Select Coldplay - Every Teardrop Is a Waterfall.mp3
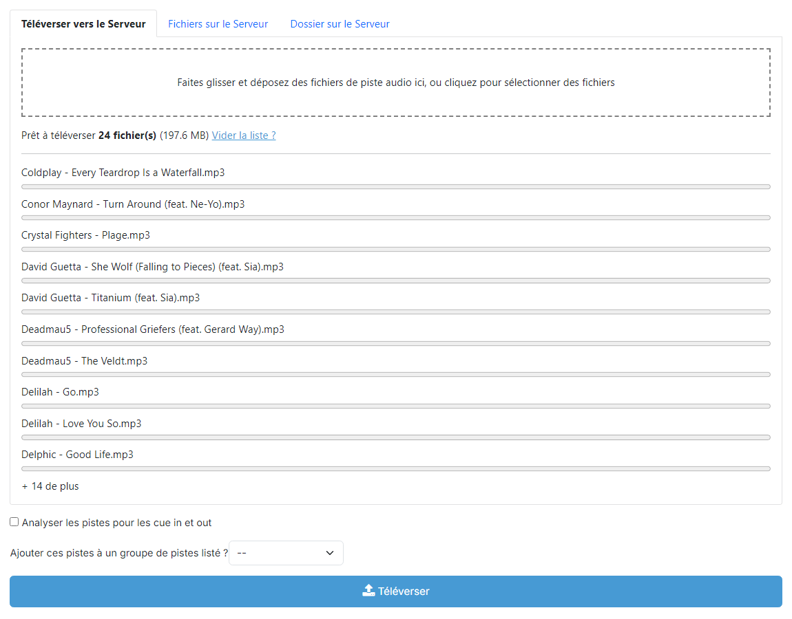792x619 pixels. click(x=123, y=173)
